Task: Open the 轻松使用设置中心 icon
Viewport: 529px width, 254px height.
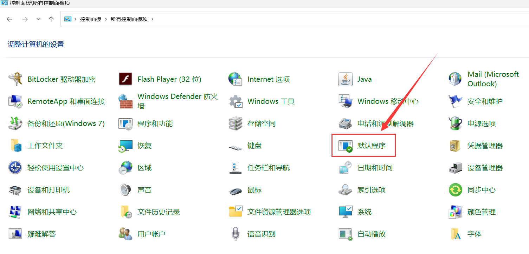Action: point(15,168)
